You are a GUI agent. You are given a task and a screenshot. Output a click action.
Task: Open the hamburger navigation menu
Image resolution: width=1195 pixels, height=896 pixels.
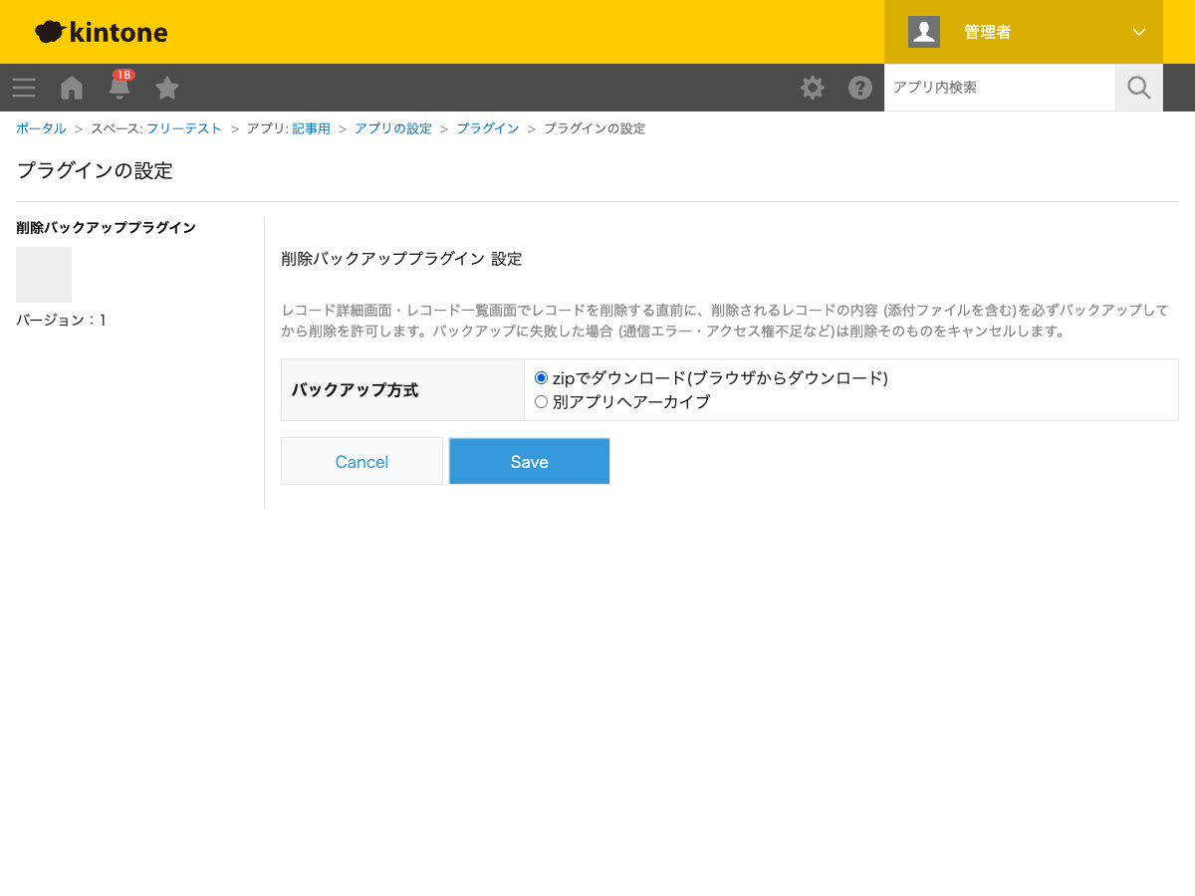coord(24,88)
